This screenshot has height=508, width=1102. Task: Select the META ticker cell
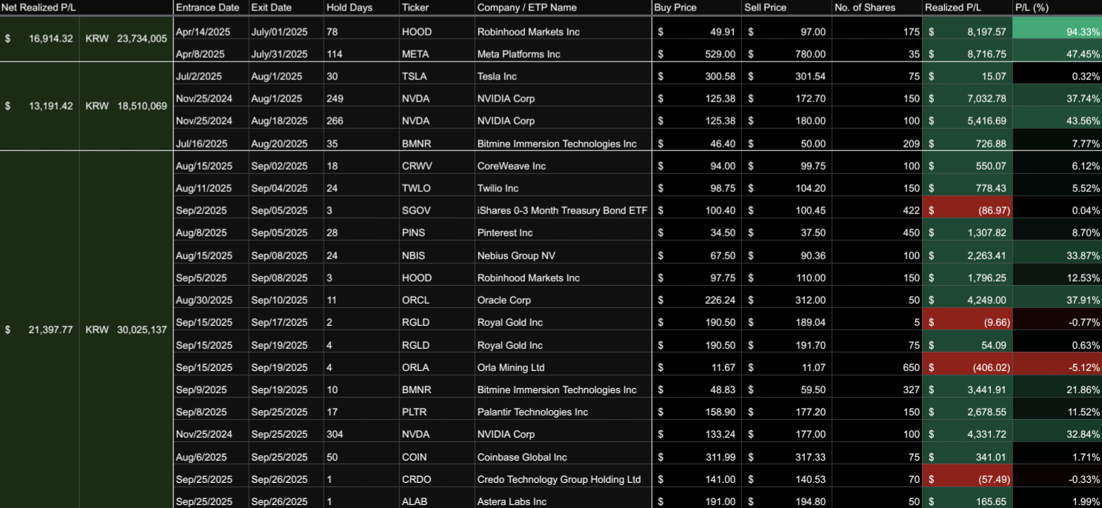point(436,54)
